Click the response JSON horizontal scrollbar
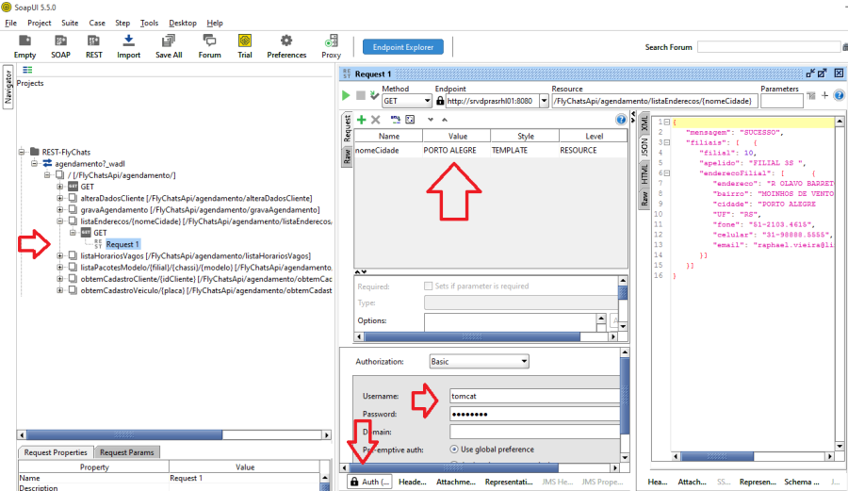 click(753, 456)
